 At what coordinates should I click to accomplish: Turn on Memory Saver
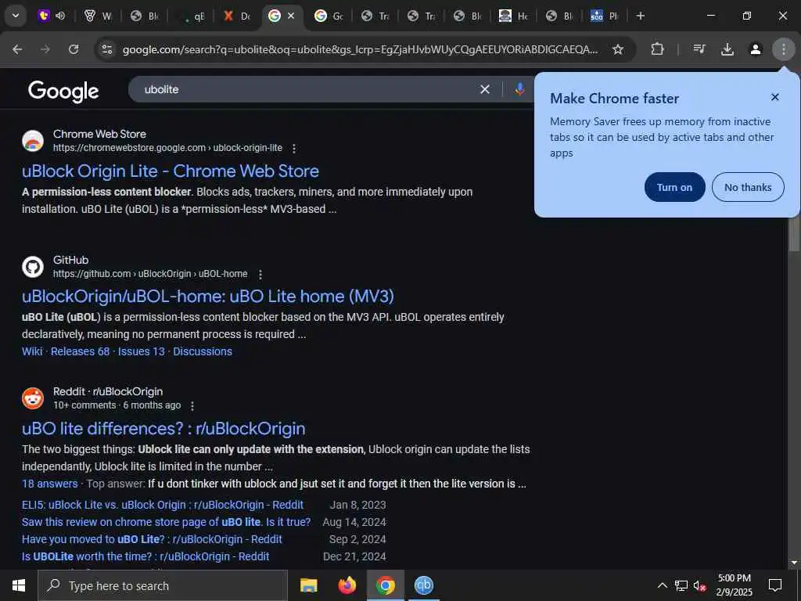(x=675, y=187)
